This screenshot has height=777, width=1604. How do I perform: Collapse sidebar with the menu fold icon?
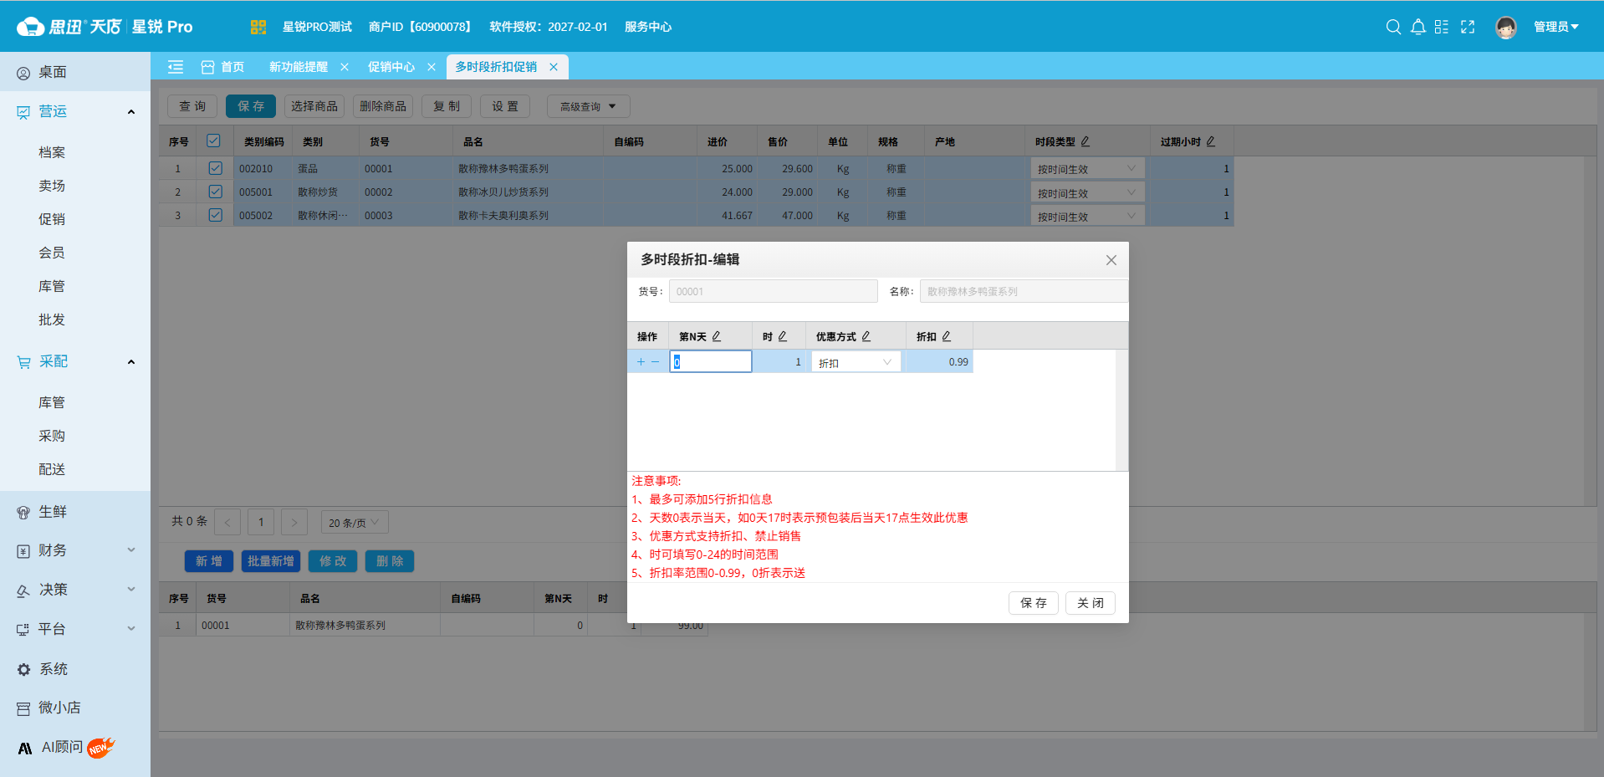click(x=176, y=67)
